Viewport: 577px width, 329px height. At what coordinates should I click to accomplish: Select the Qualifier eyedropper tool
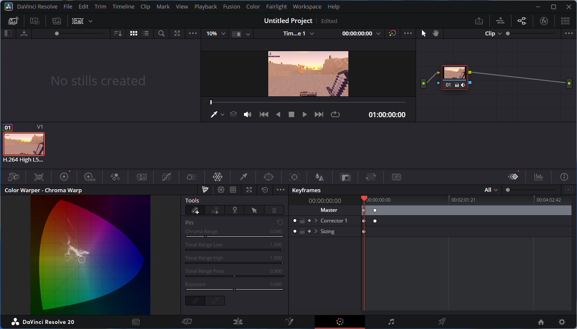pyautogui.click(x=243, y=176)
